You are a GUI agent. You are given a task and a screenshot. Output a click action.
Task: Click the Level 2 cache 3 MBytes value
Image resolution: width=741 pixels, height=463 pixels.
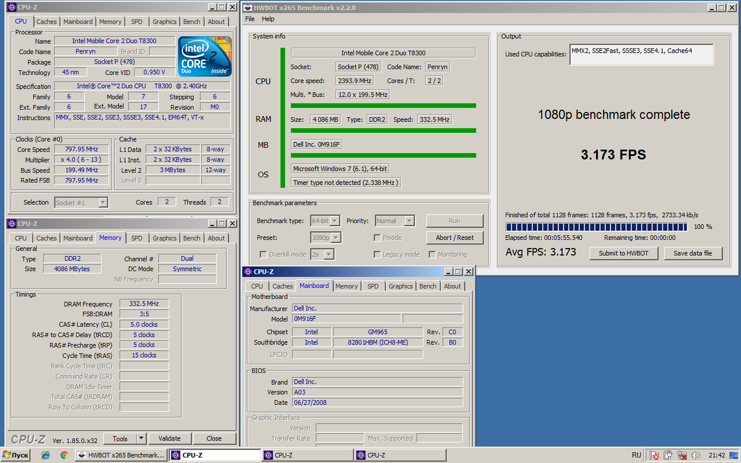click(173, 170)
